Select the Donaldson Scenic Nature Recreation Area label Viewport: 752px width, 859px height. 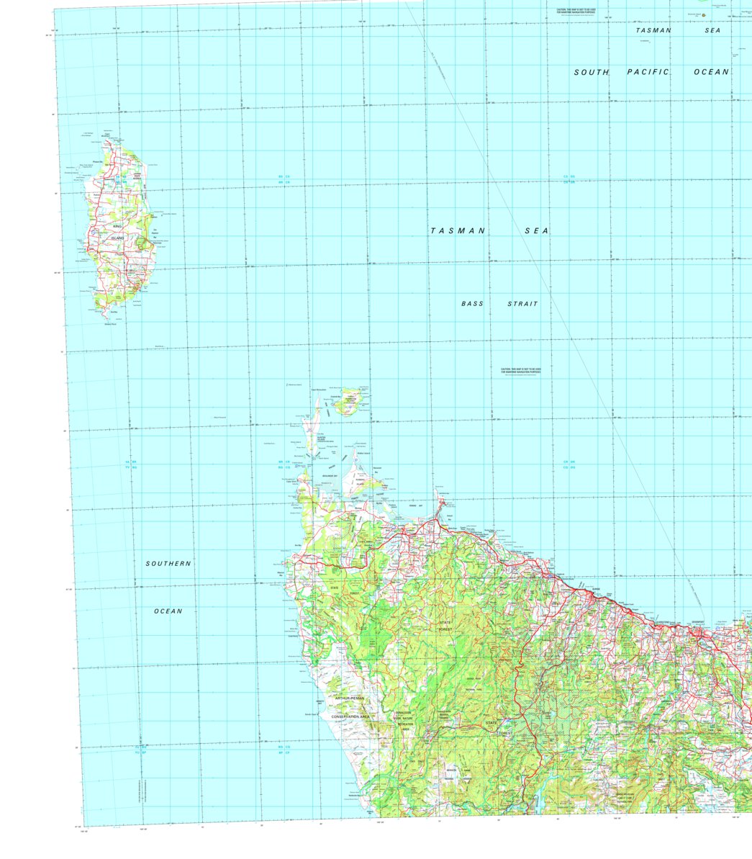point(404,719)
